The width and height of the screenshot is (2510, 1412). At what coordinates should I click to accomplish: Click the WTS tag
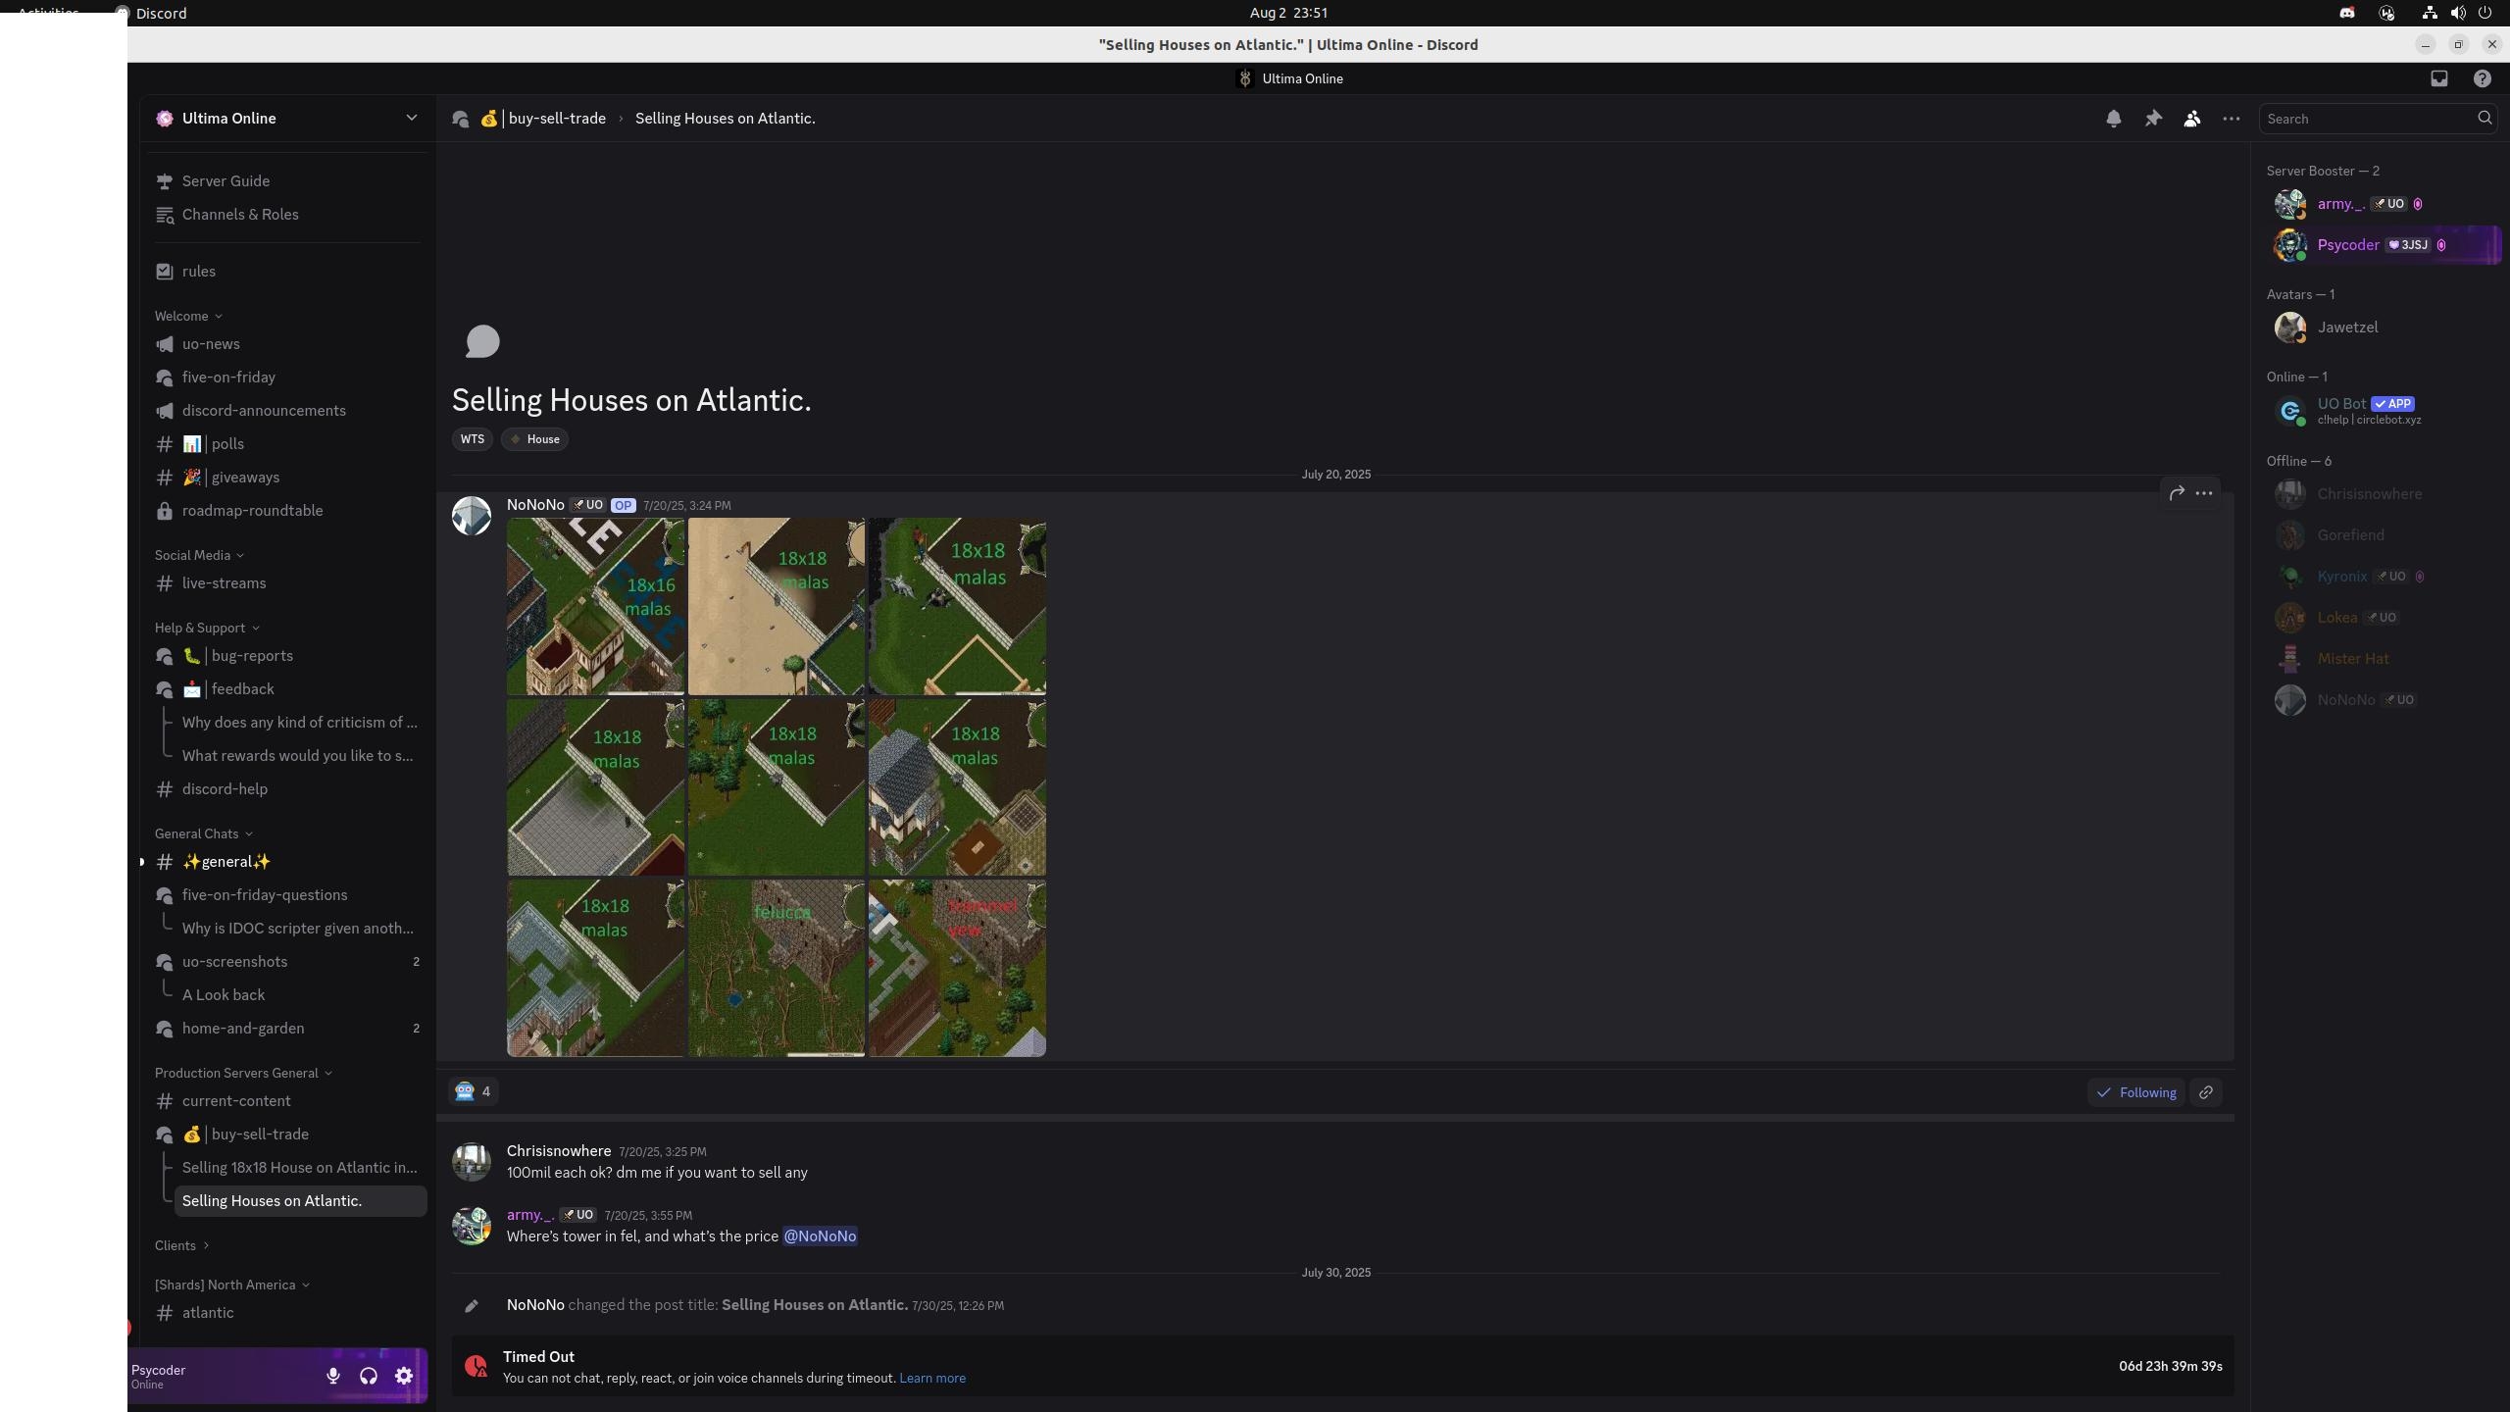(473, 439)
